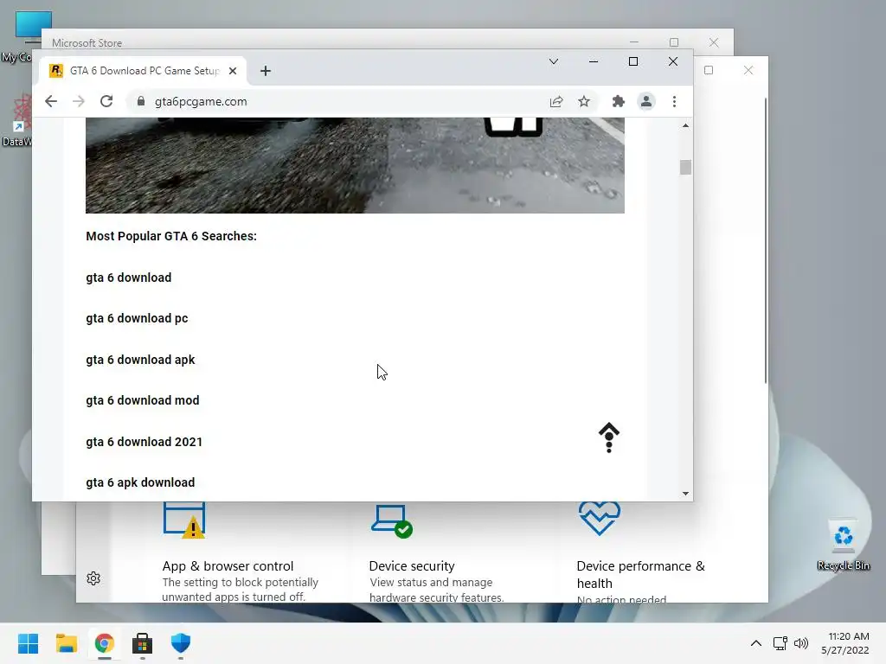Reload the gta6pcgame.com page
This screenshot has width=886, height=664.
point(106,102)
